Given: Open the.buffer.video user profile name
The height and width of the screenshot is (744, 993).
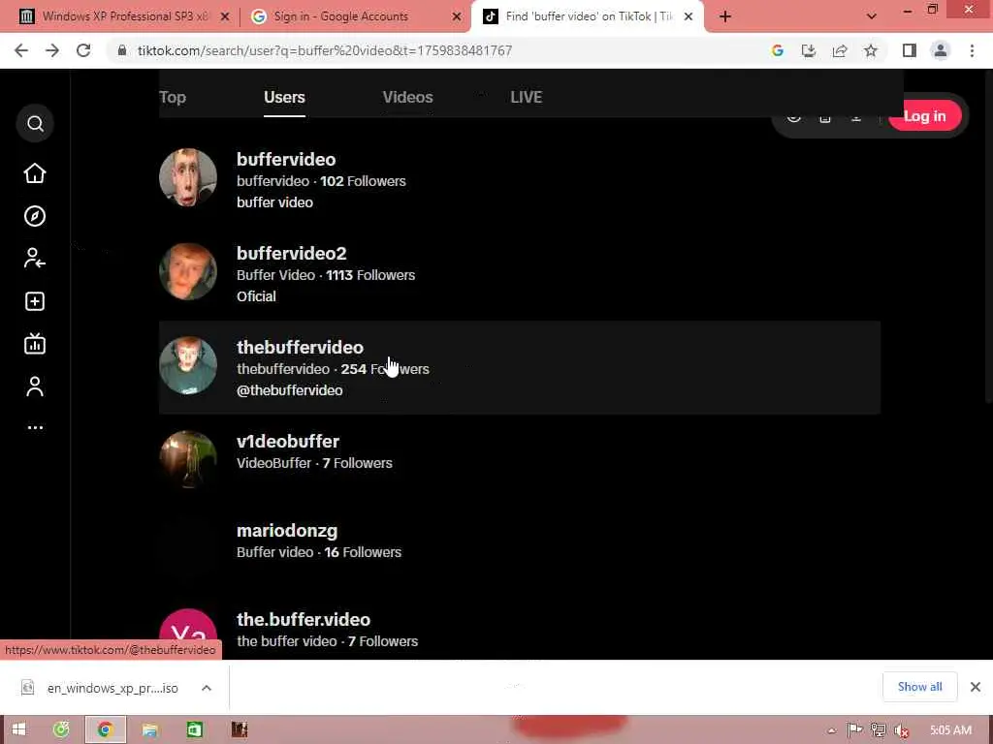Looking at the screenshot, I should click(x=304, y=620).
